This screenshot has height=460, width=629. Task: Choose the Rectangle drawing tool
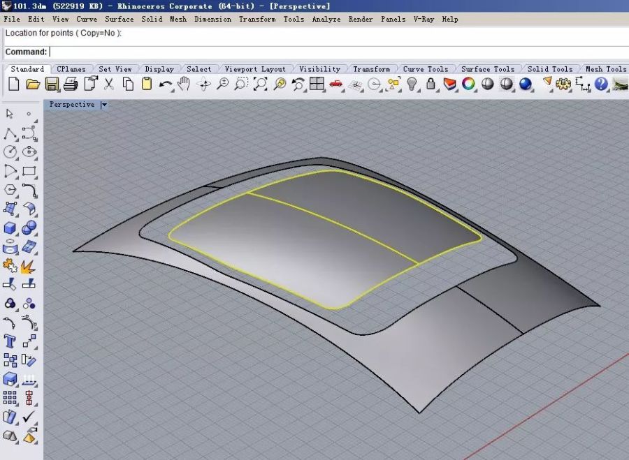(x=29, y=170)
